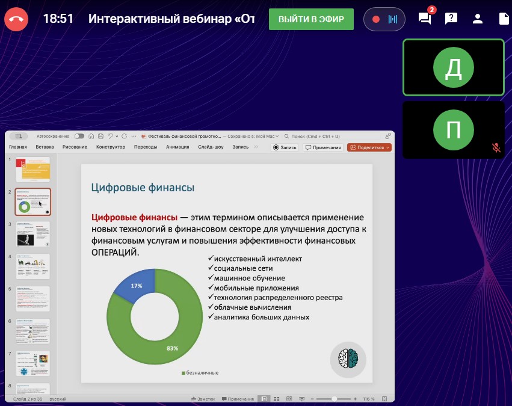Open the Вставка ribbon tab
The width and height of the screenshot is (512, 406).
[x=45, y=147]
